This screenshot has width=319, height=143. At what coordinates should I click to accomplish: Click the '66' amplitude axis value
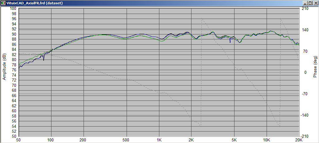coord(14,96)
